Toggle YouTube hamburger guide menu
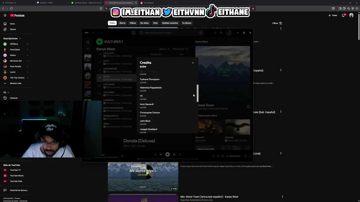Viewport: 360px width, 202px height. point(5,15)
